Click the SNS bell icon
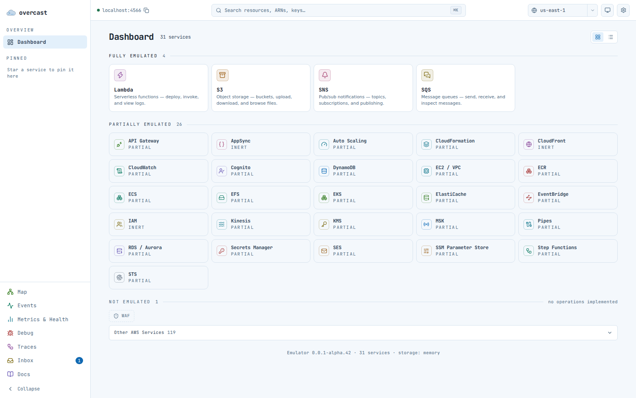This screenshot has width=636, height=398. coord(325,75)
